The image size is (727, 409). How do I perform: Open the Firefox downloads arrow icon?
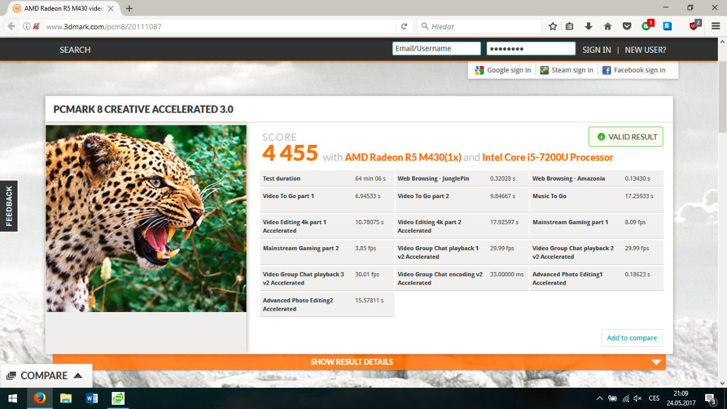[x=588, y=26]
